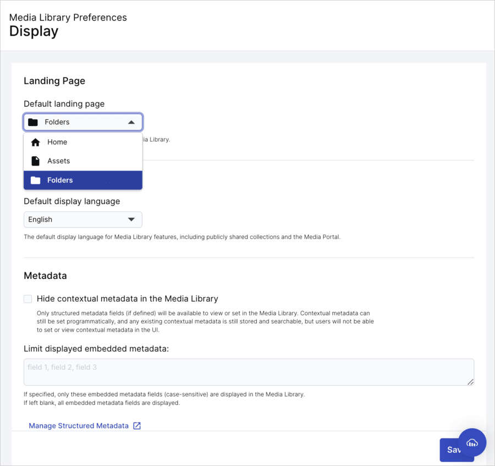Click the Hide contextual metadata label text

point(128,299)
